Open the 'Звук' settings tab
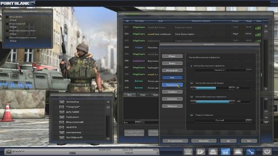 click(x=172, y=78)
